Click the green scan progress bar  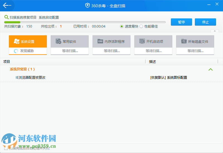coord(85,22)
